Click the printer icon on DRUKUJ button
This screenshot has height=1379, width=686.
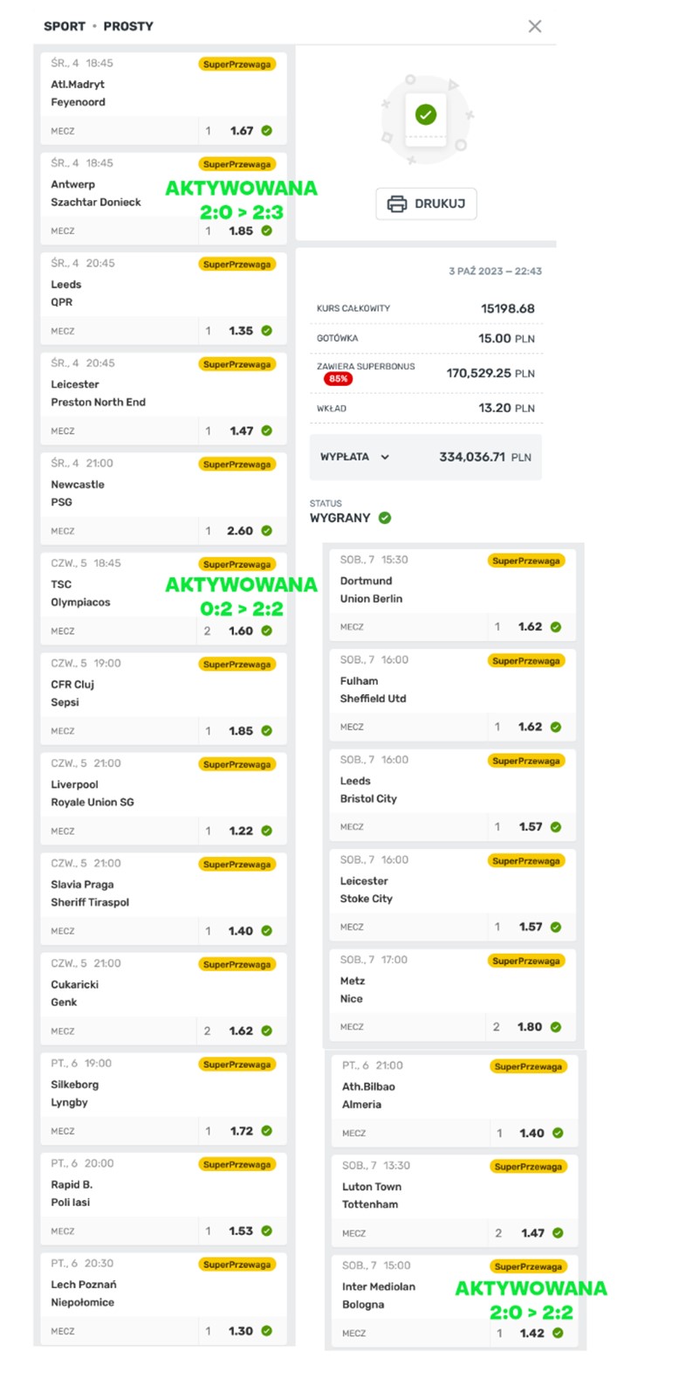[x=397, y=203]
